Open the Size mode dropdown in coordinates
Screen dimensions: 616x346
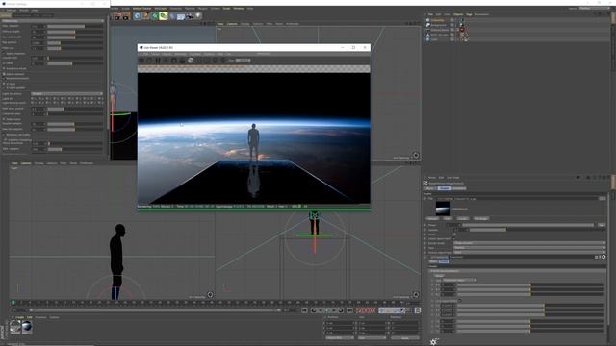pyautogui.click(x=372, y=337)
